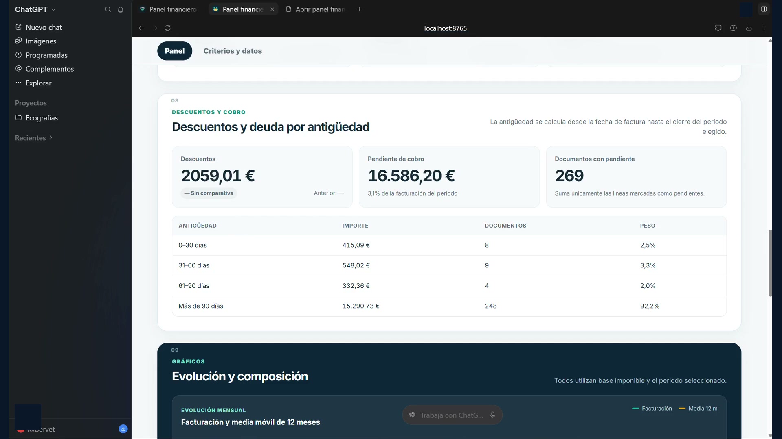Click the Descuentos value 2059,01 €
782x439 pixels.
pos(218,176)
